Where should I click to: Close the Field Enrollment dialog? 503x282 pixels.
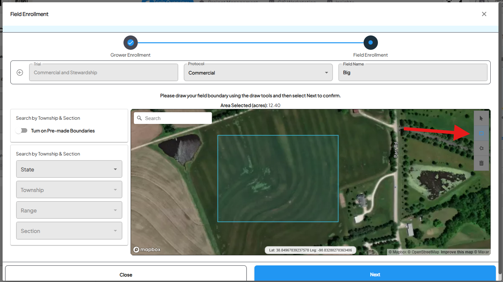coord(484,14)
